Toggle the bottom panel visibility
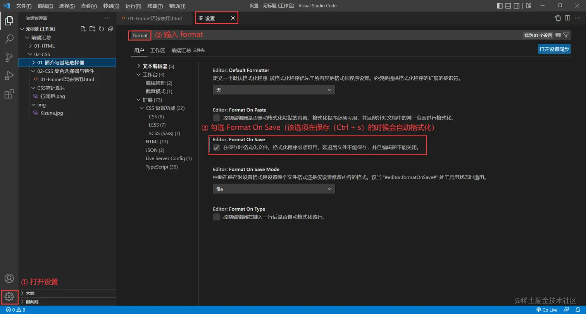This screenshot has height=314, width=586. tap(508, 6)
